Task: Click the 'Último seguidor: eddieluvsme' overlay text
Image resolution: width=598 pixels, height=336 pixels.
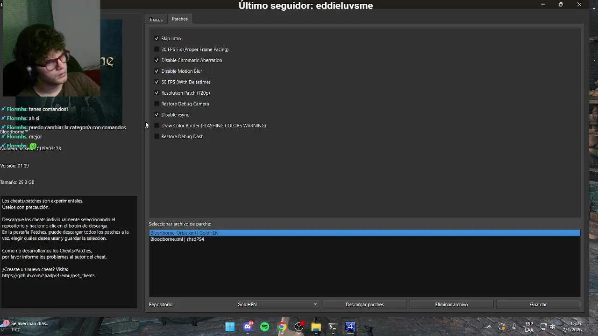Action: click(x=306, y=6)
